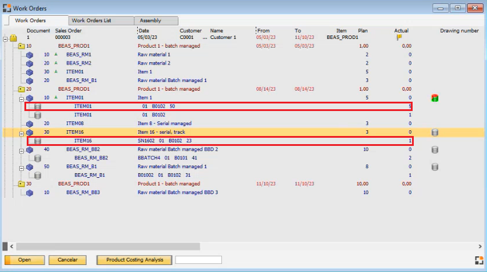
Task: Collapse the highlighted ITEM16 tree node
Action: coord(21,133)
